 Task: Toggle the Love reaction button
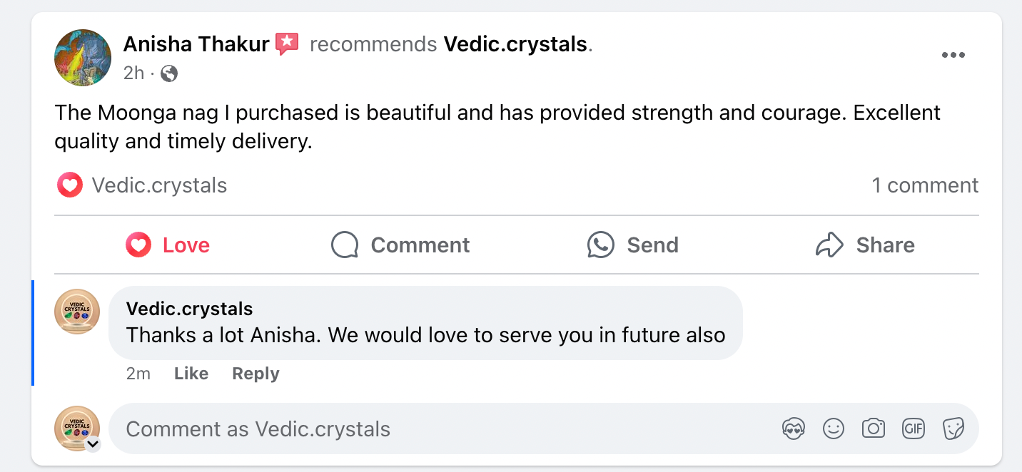pos(168,245)
